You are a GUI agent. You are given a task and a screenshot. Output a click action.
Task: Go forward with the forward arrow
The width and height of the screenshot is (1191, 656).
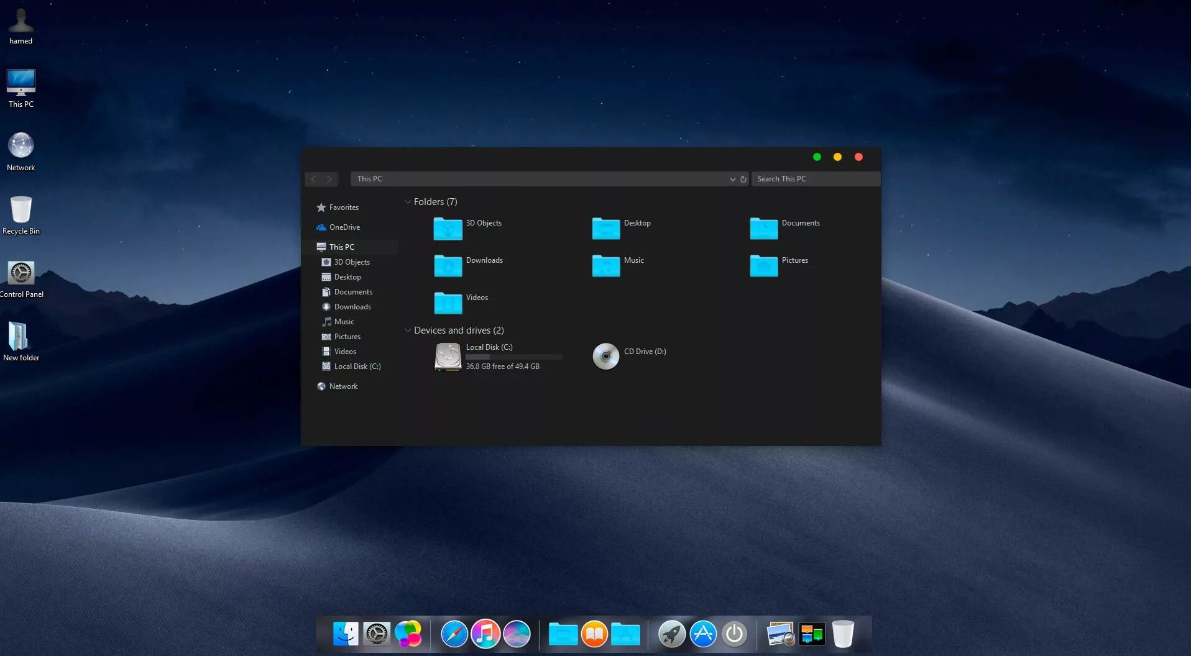click(x=329, y=179)
